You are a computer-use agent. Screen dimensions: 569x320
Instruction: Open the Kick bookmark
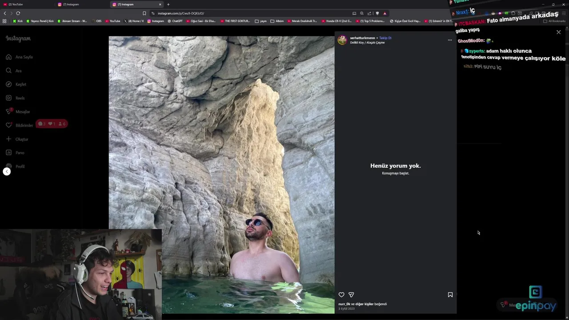18,21
